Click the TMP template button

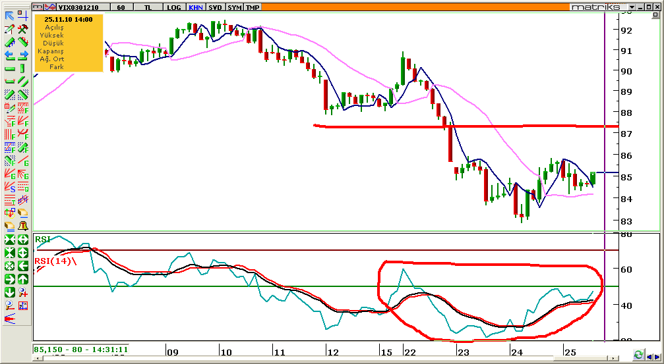coord(252,7)
